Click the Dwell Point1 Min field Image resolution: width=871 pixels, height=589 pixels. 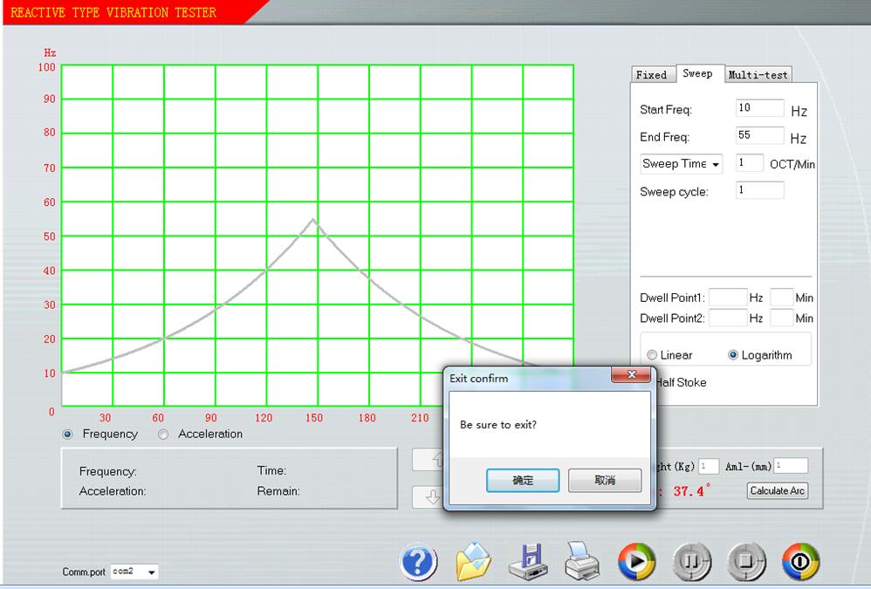click(x=782, y=298)
